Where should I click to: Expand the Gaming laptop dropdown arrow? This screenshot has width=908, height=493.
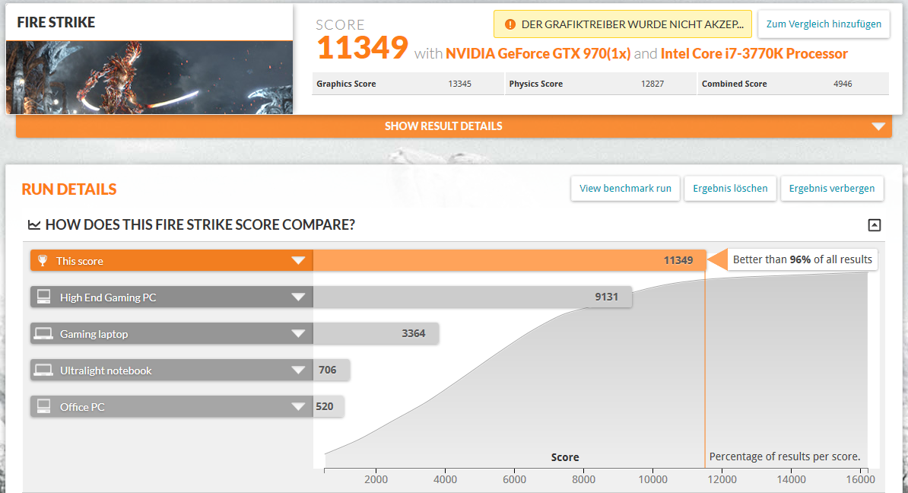[298, 334]
